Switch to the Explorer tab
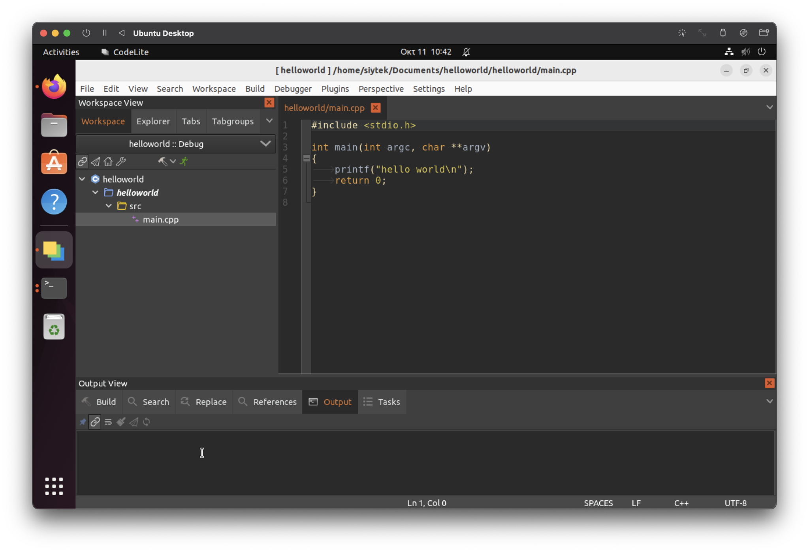The width and height of the screenshot is (809, 552). click(153, 121)
